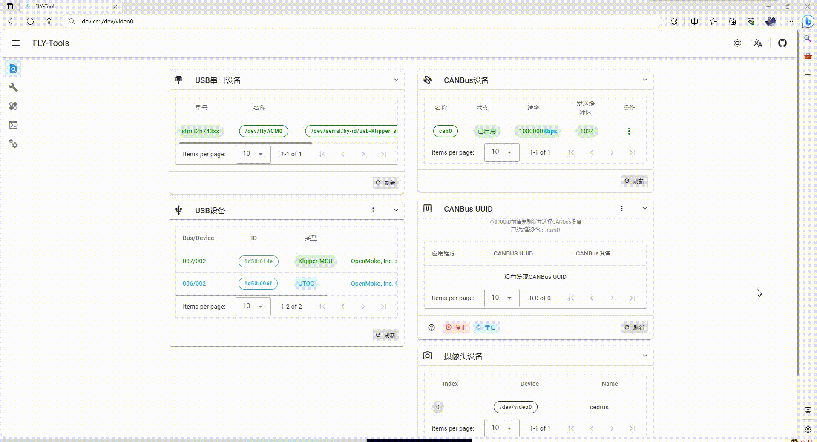This screenshot has width=817, height=442.
Task: Open can0 actions three-dot menu
Action: tap(629, 131)
